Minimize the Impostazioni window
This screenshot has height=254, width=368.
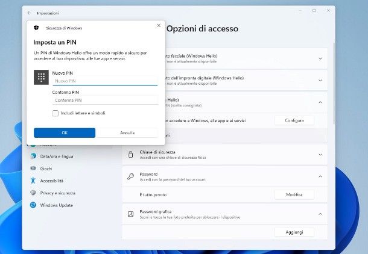(x=300, y=11)
